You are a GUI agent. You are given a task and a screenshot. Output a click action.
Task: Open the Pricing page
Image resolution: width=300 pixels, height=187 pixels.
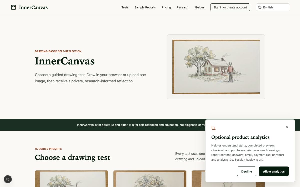click(x=166, y=7)
